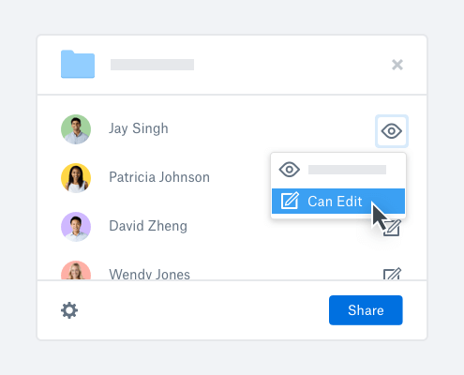Open Wendy Jones's edit permission icon
The width and height of the screenshot is (464, 375).
tap(393, 274)
